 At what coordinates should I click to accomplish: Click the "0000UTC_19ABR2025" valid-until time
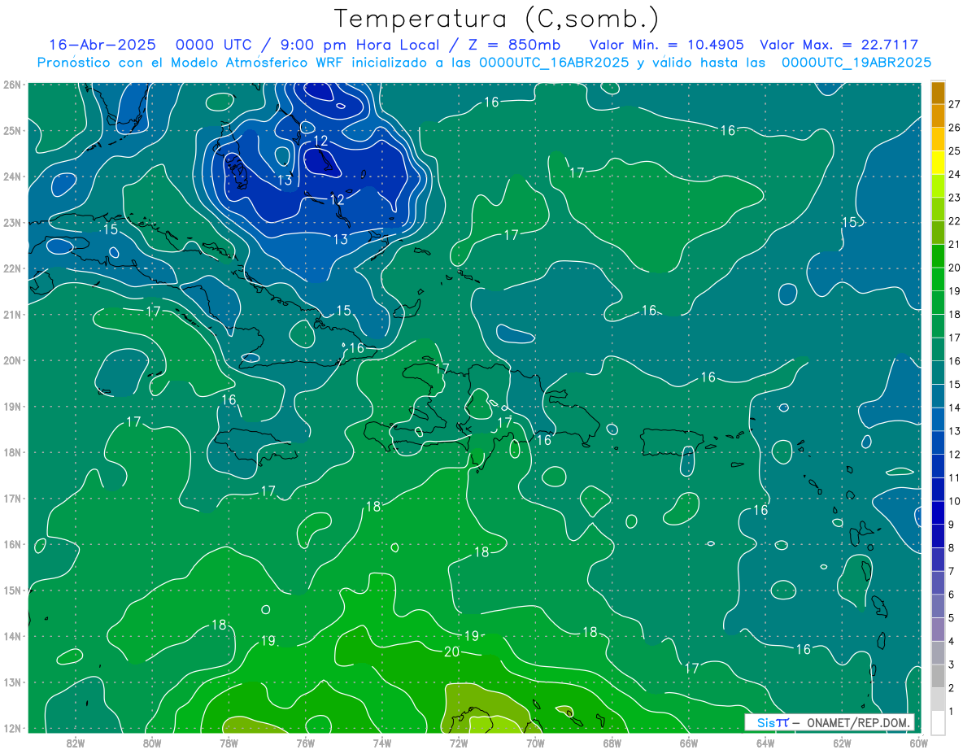coord(856,63)
